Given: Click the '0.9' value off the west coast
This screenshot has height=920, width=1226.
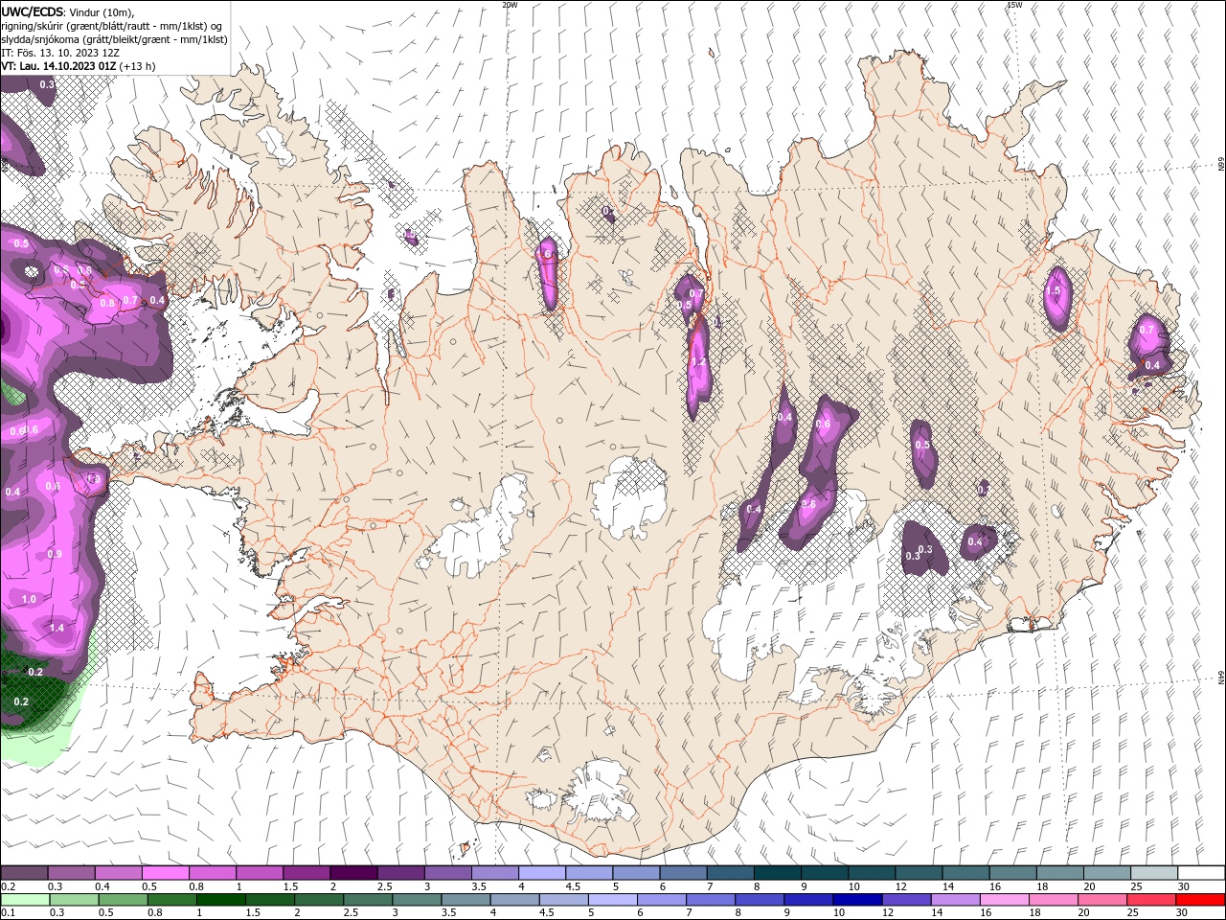Looking at the screenshot, I should [55, 555].
